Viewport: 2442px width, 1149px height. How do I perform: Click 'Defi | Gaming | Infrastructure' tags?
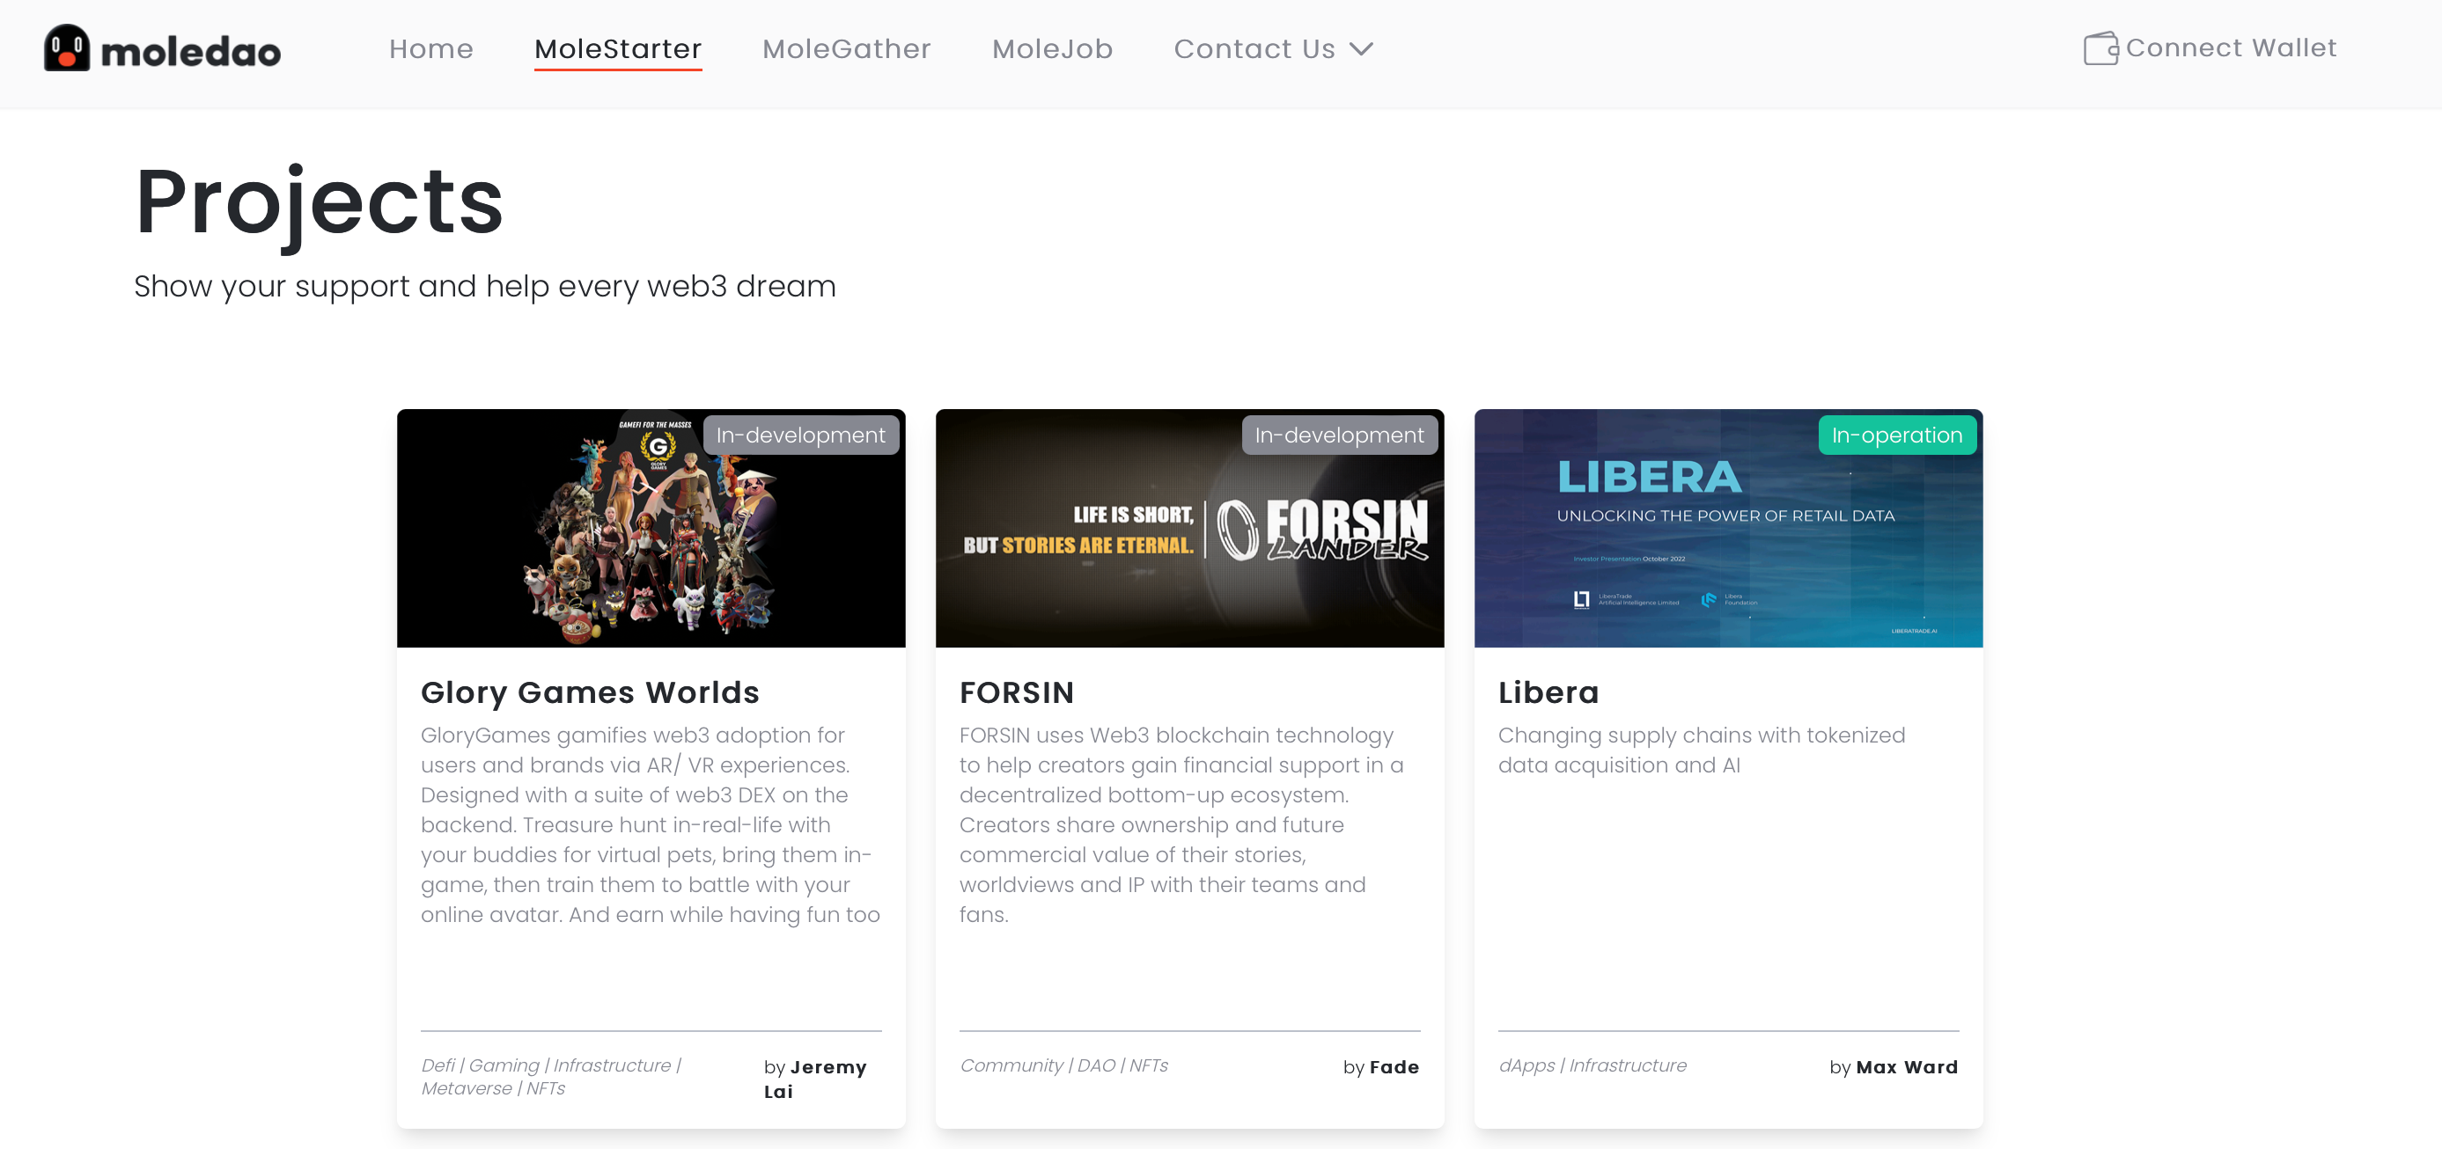click(552, 1077)
